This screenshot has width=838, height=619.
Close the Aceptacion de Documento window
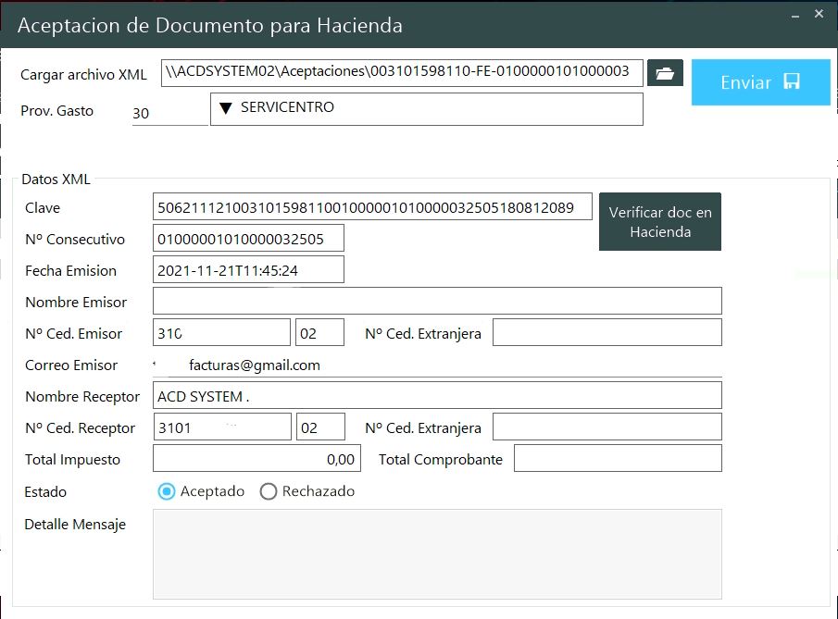pyautogui.click(x=819, y=14)
